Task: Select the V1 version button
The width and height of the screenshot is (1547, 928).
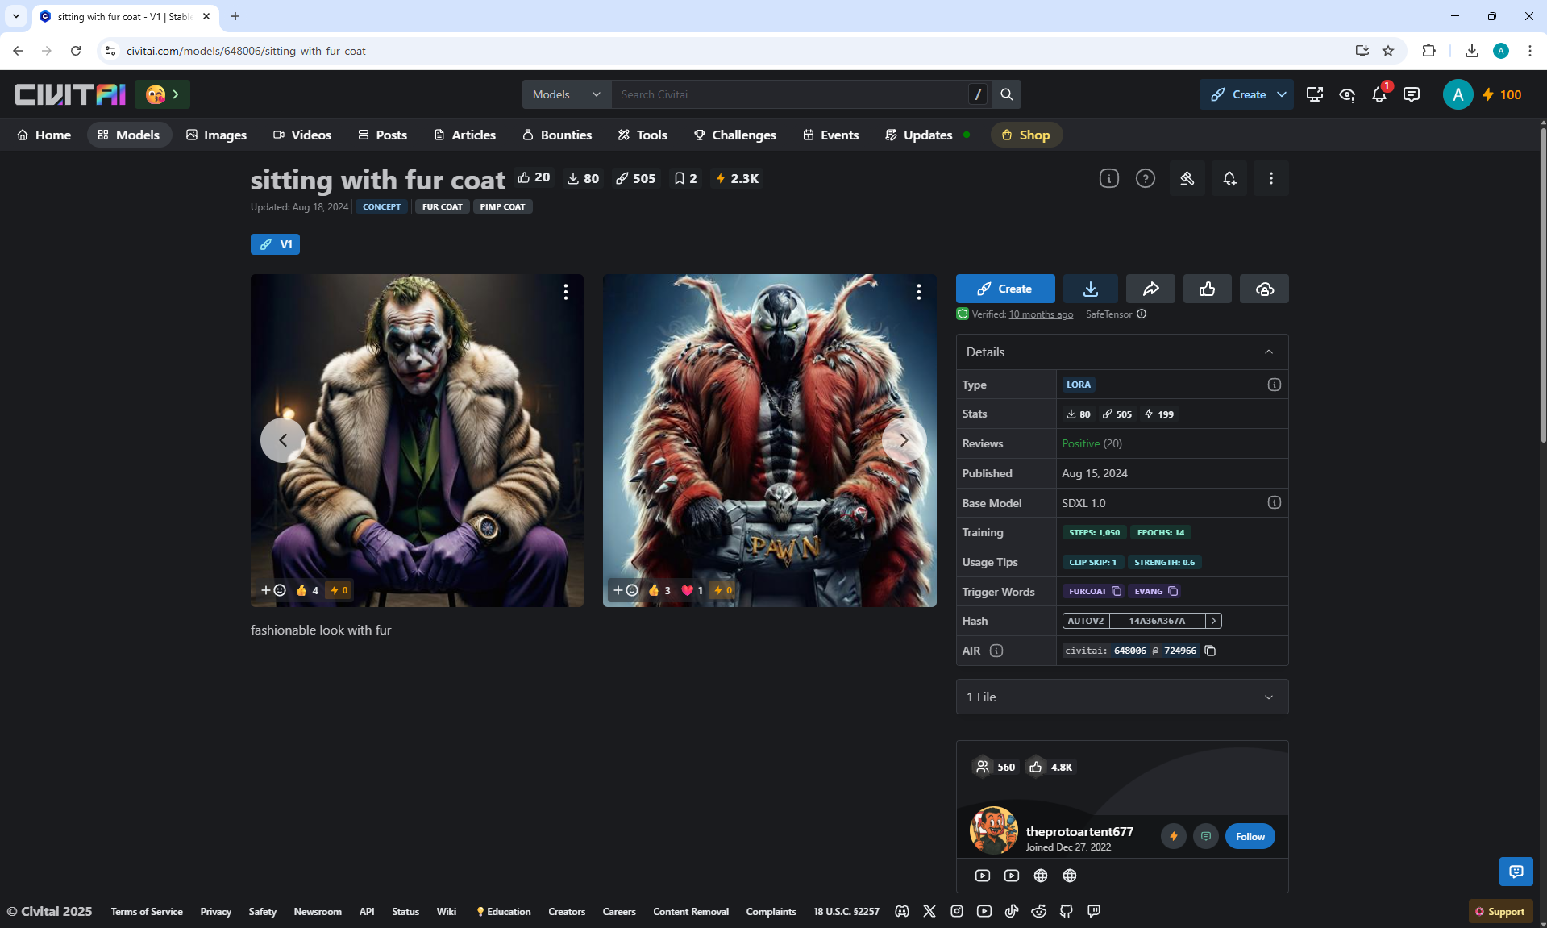Action: click(x=275, y=244)
